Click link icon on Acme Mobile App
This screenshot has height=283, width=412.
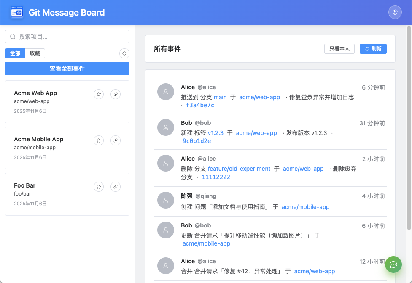tap(116, 140)
